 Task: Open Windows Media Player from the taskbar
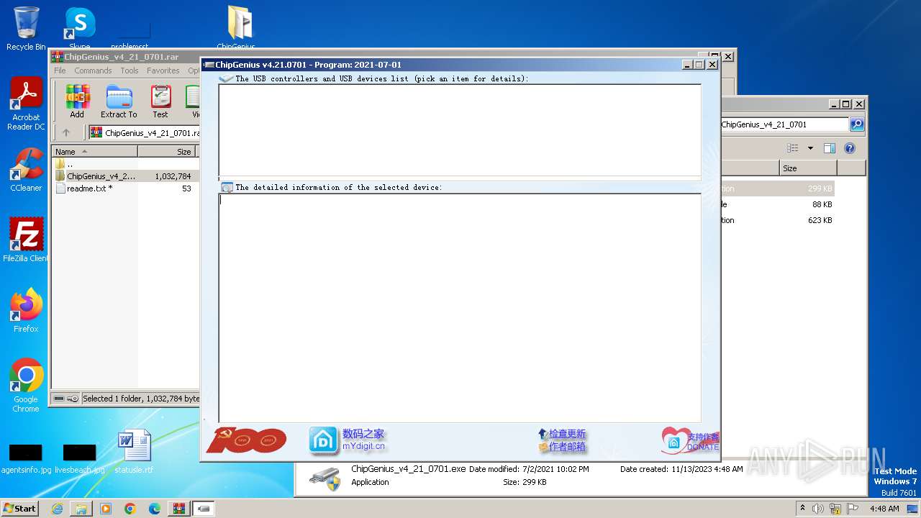coord(106,509)
